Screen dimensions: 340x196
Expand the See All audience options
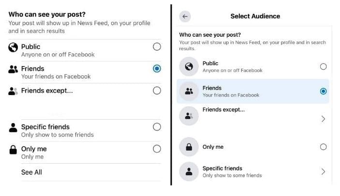click(31, 172)
